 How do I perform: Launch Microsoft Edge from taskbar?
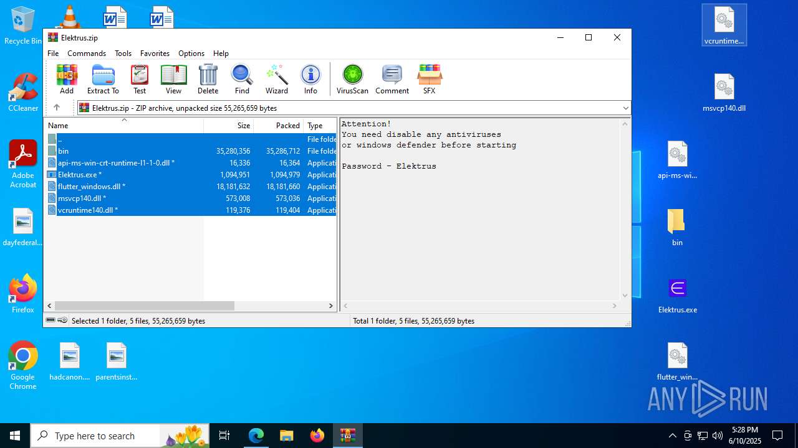256,436
